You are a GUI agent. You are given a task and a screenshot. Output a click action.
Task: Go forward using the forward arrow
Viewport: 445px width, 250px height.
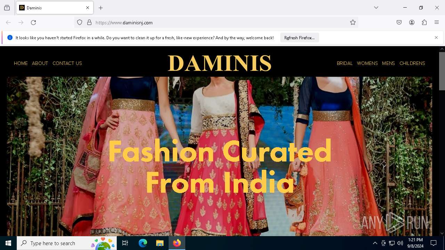pos(21,23)
